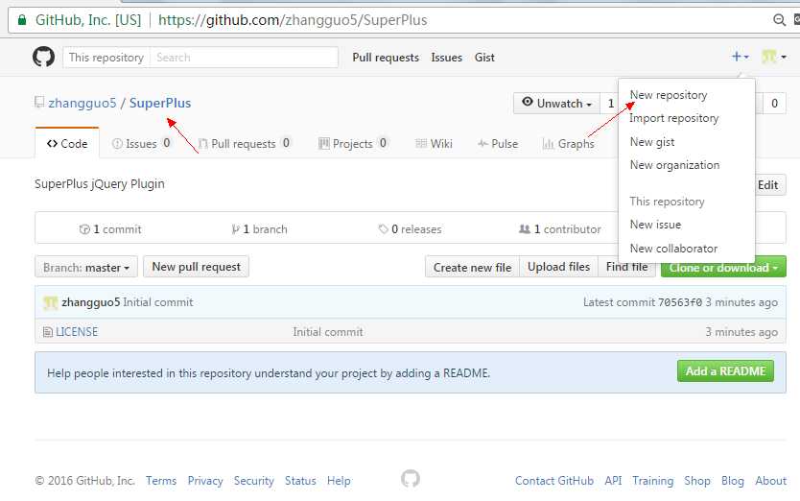Select New repository from menu
The width and height of the screenshot is (800, 501).
(x=669, y=95)
